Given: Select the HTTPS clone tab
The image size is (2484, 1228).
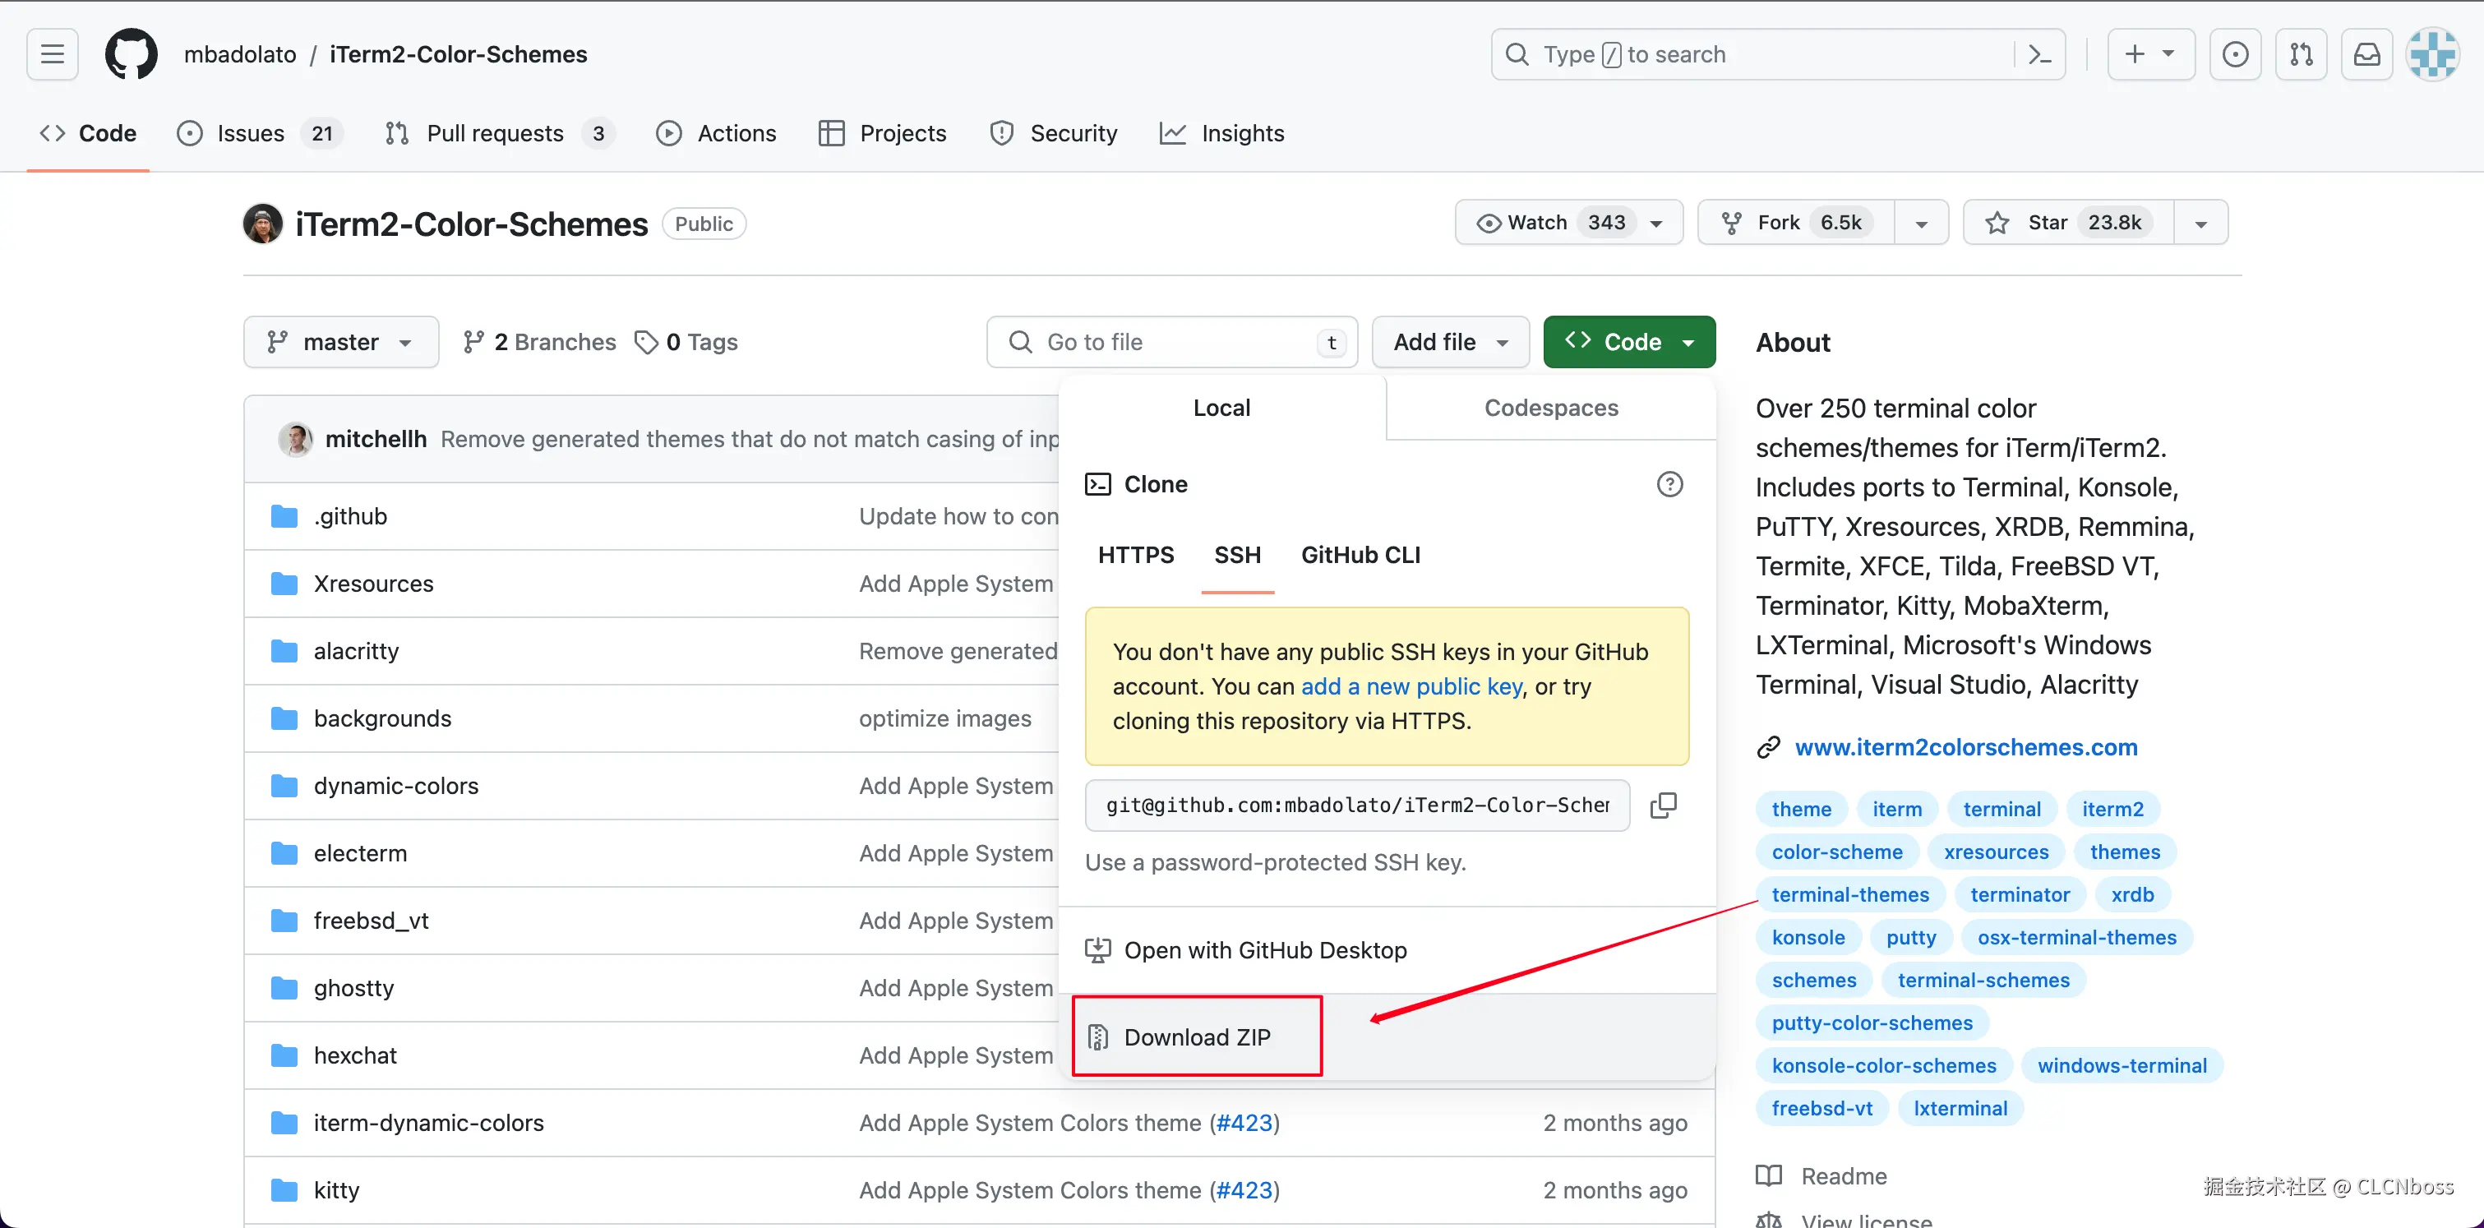Looking at the screenshot, I should pos(1135,555).
